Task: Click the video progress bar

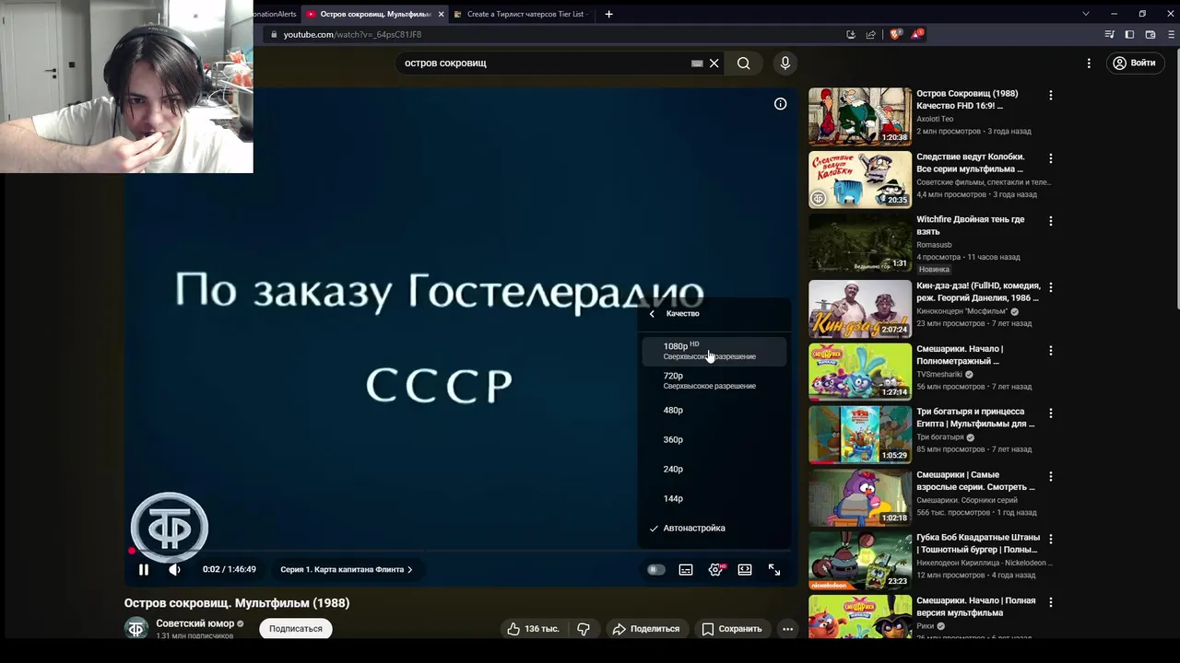Action: [461, 552]
